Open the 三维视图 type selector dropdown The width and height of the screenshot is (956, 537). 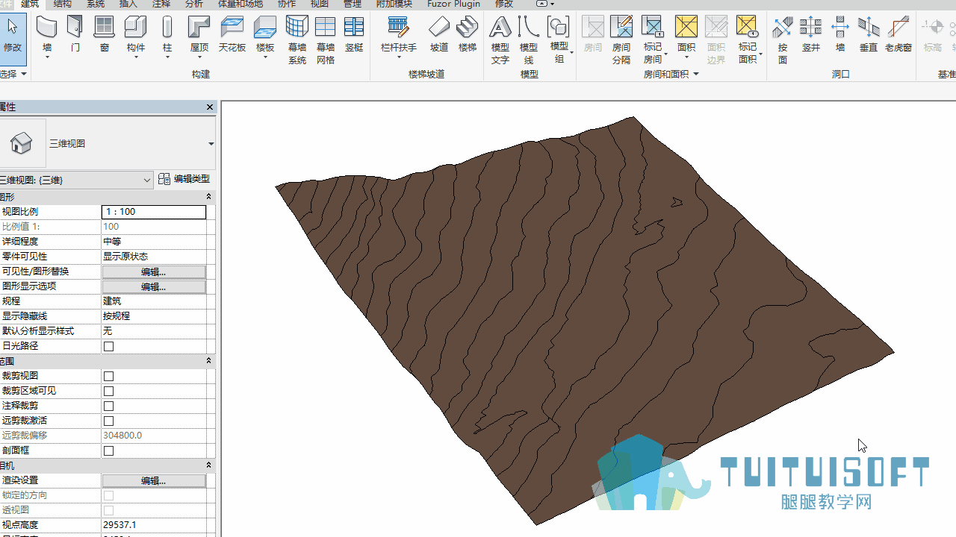coord(211,144)
